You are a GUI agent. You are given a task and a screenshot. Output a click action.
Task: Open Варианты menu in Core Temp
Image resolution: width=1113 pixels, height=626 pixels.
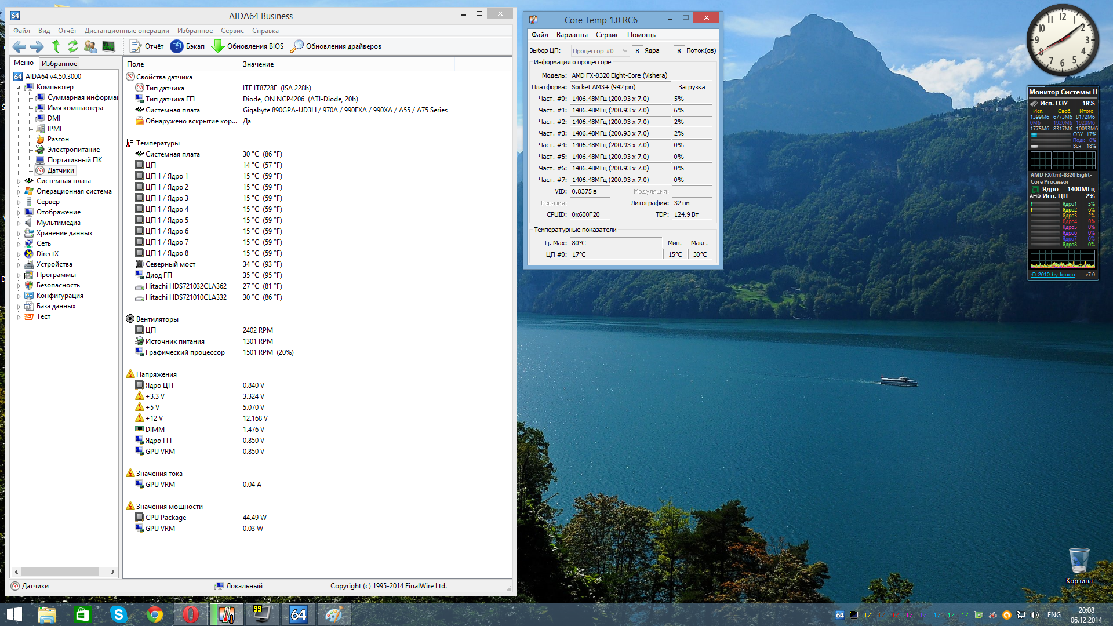tap(572, 35)
